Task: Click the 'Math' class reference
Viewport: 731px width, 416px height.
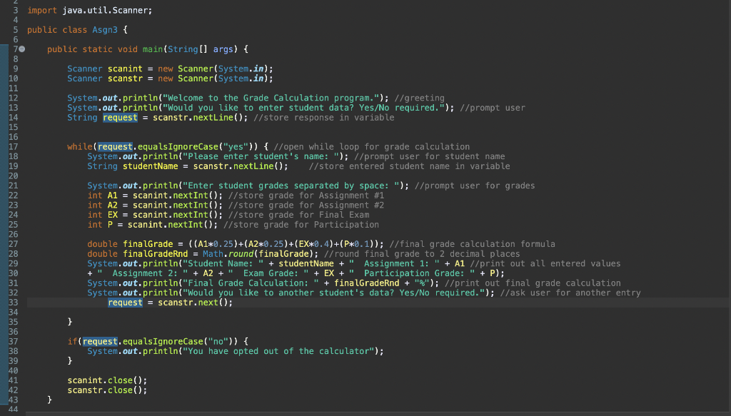Action: [213, 254]
